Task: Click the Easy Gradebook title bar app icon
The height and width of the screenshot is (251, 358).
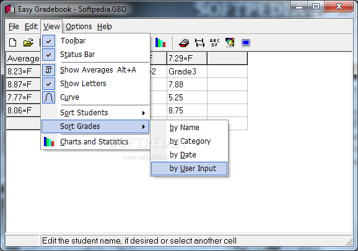Action: (10, 9)
